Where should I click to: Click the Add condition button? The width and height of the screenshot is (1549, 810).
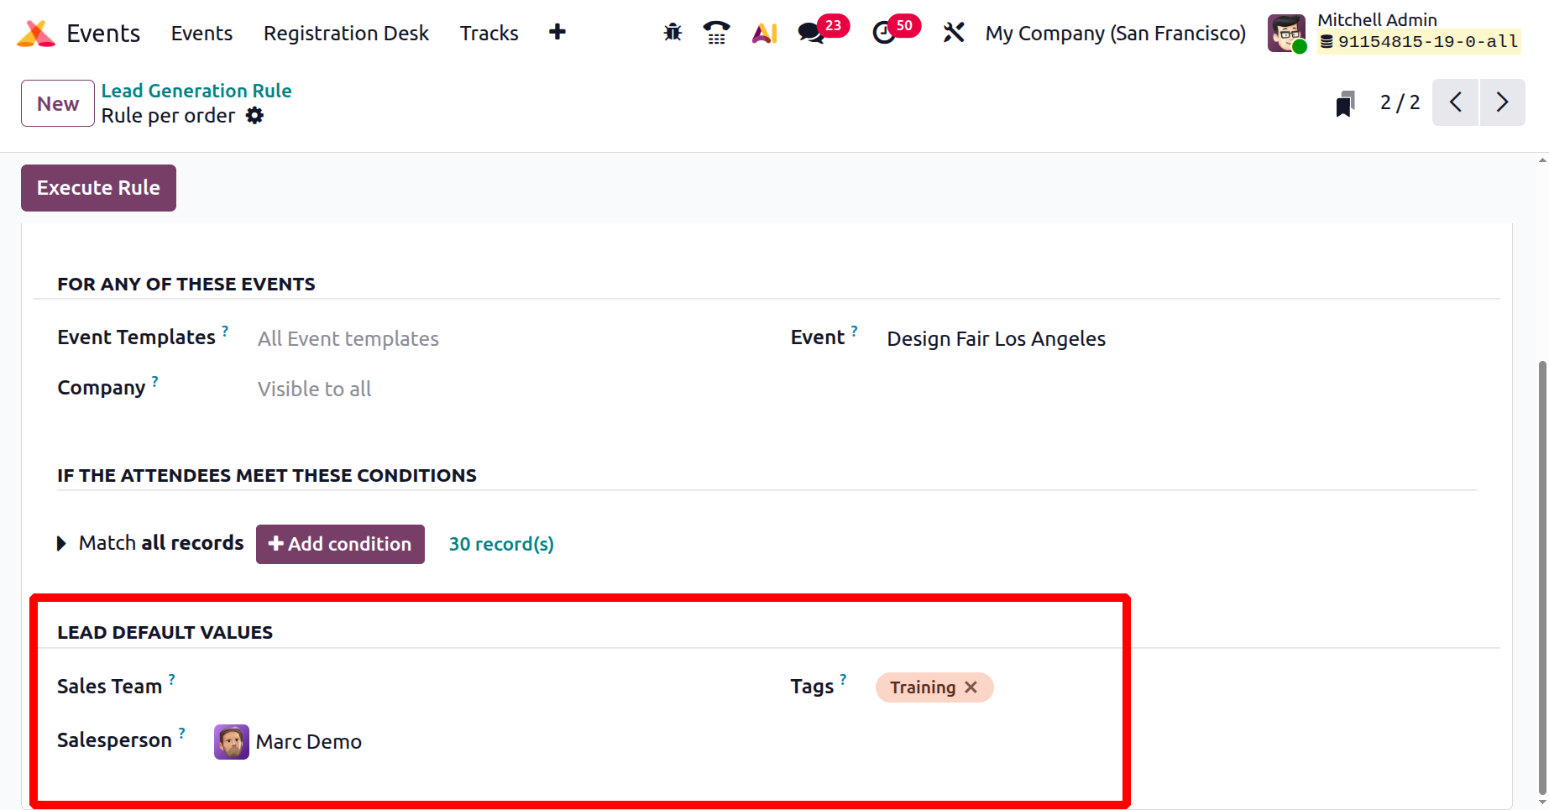340,544
